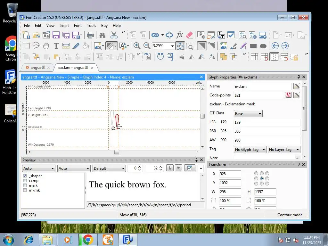Select the Measure ruler tool
The image size is (328, 246).
(66, 46)
